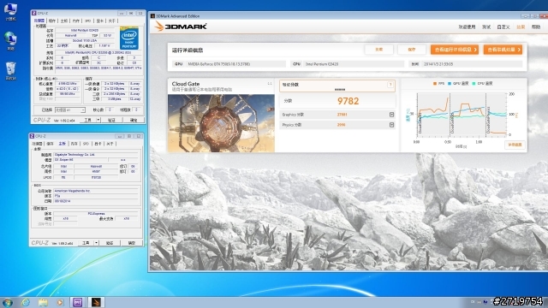Switch to CPU-Z via its taskbar icon
This screenshot has width=548, height=308.
pyautogui.click(x=78, y=302)
